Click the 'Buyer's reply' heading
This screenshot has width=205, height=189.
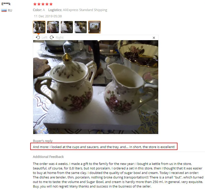(43, 141)
